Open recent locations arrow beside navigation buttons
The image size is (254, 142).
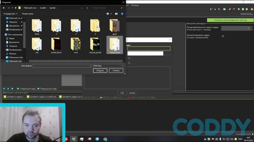[x=12, y=8]
